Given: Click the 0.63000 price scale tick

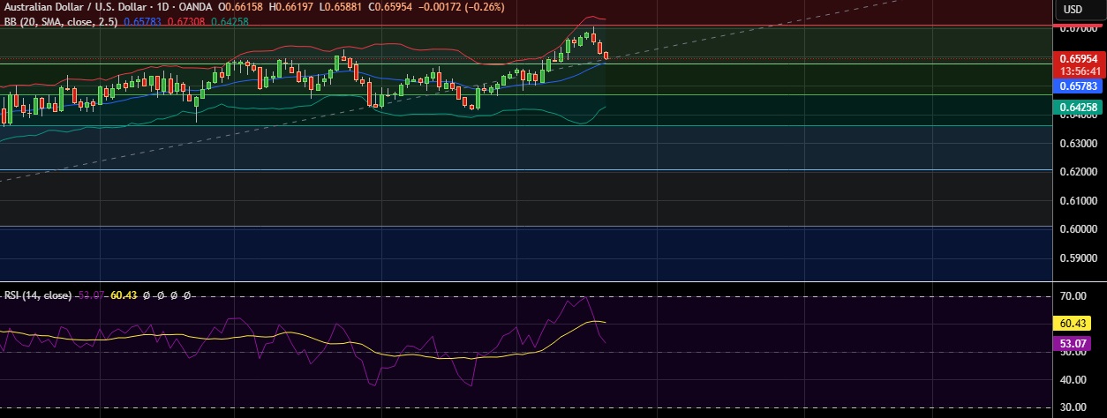Looking at the screenshot, I should pyautogui.click(x=1079, y=143).
